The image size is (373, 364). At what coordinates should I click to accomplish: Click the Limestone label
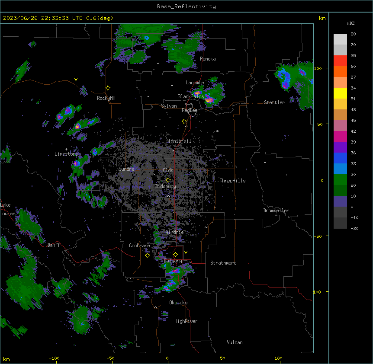click(66, 154)
